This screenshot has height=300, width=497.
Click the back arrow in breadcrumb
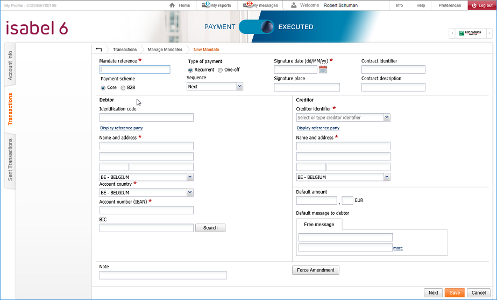(98, 49)
